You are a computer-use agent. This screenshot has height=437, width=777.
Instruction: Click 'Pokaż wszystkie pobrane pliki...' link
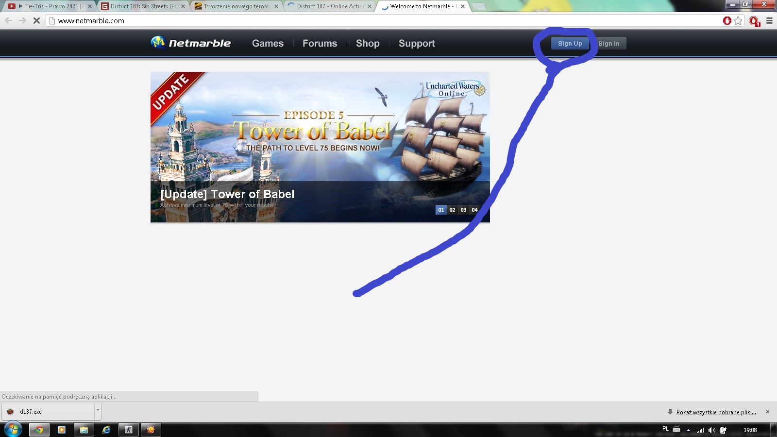coord(716,412)
